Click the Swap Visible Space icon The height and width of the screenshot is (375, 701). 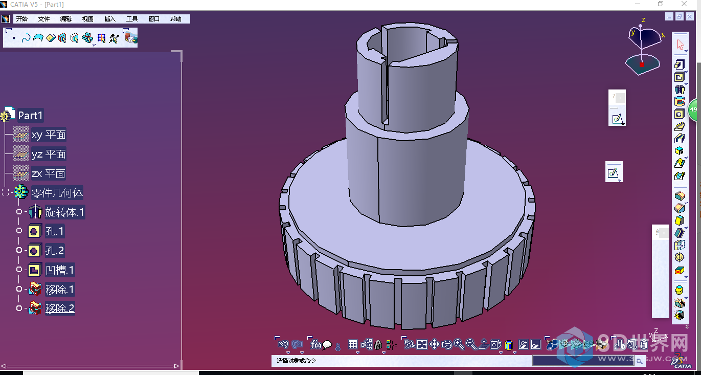(x=535, y=345)
